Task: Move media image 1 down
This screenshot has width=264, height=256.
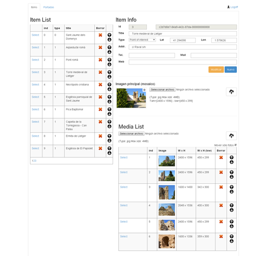Action: point(231,162)
